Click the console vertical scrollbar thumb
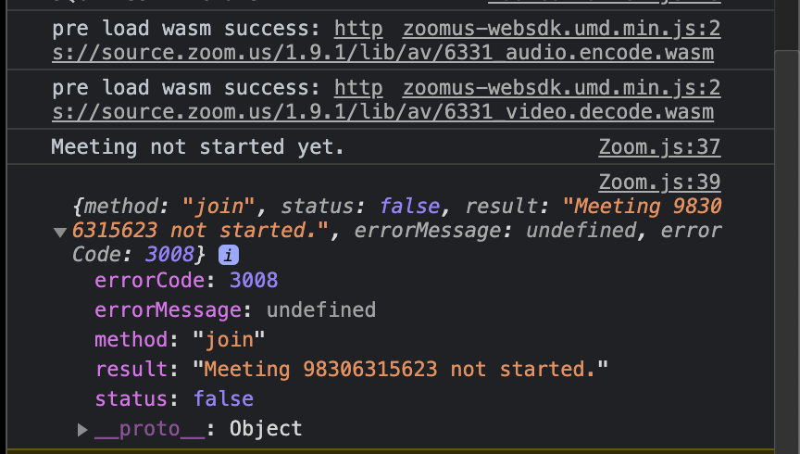Viewport: 800px width, 454px height. [x=787, y=250]
